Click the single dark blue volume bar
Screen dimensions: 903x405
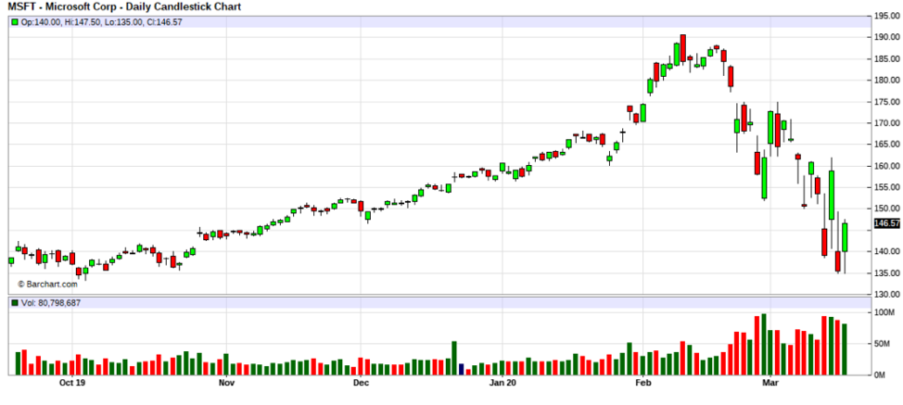coord(462,370)
